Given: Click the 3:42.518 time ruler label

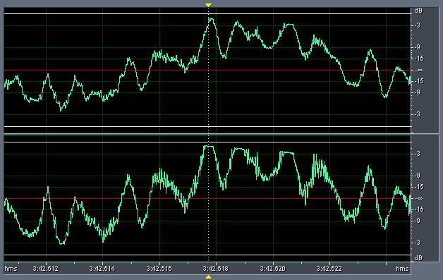Looking at the screenshot, I should point(216,269).
